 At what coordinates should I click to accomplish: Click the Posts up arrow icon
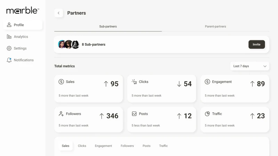click(x=179, y=116)
